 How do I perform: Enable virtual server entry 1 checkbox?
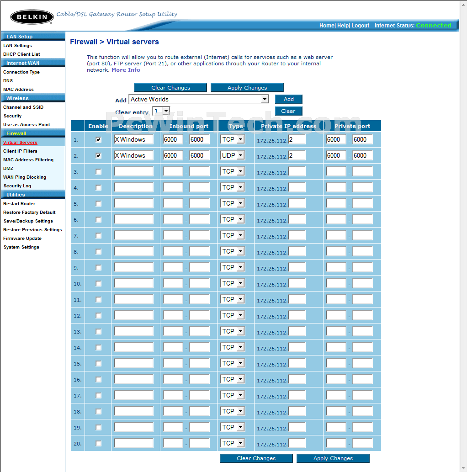[98, 140]
